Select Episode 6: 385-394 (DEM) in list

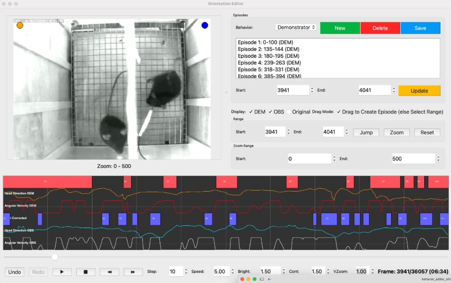click(338, 76)
